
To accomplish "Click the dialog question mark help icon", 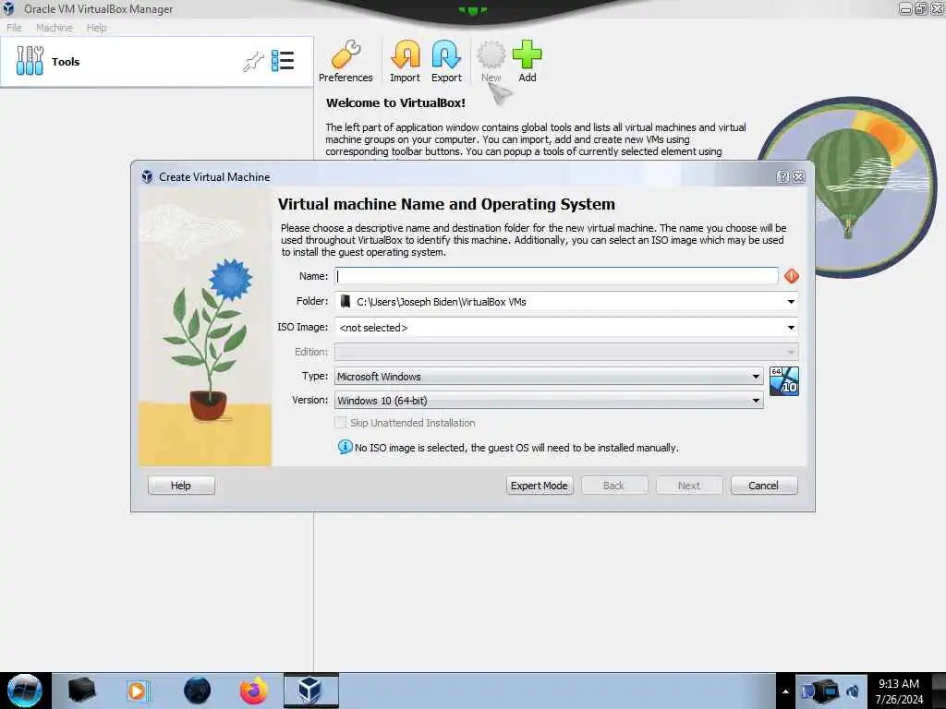I will click(x=782, y=176).
